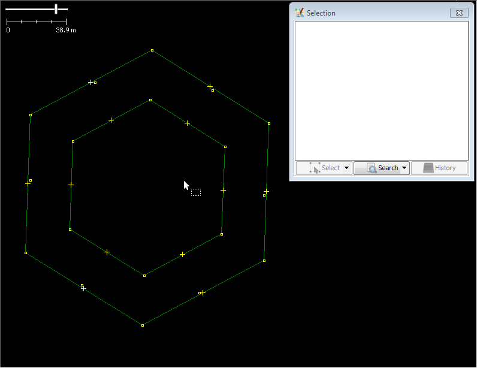Click the top vertex of outer hexagon
This screenshot has width=477, height=368.
(152, 50)
